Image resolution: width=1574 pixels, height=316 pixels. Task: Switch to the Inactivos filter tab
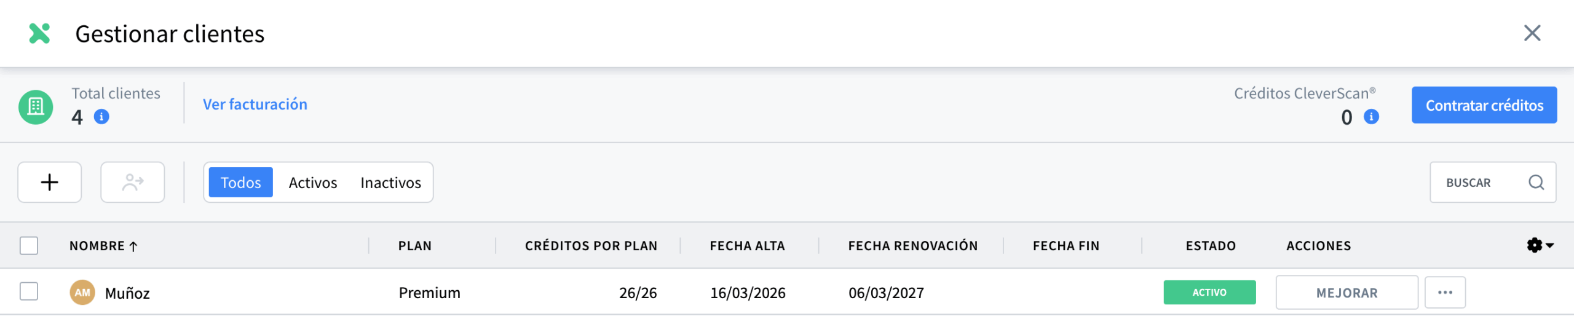(x=390, y=183)
